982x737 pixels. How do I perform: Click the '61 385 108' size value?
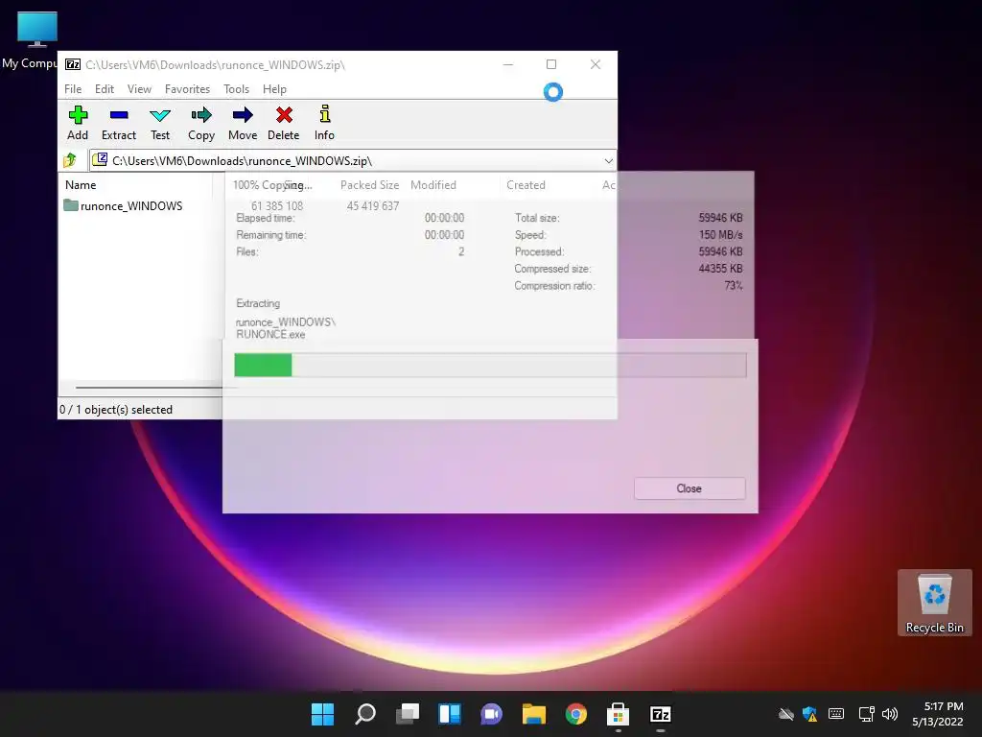277,205
